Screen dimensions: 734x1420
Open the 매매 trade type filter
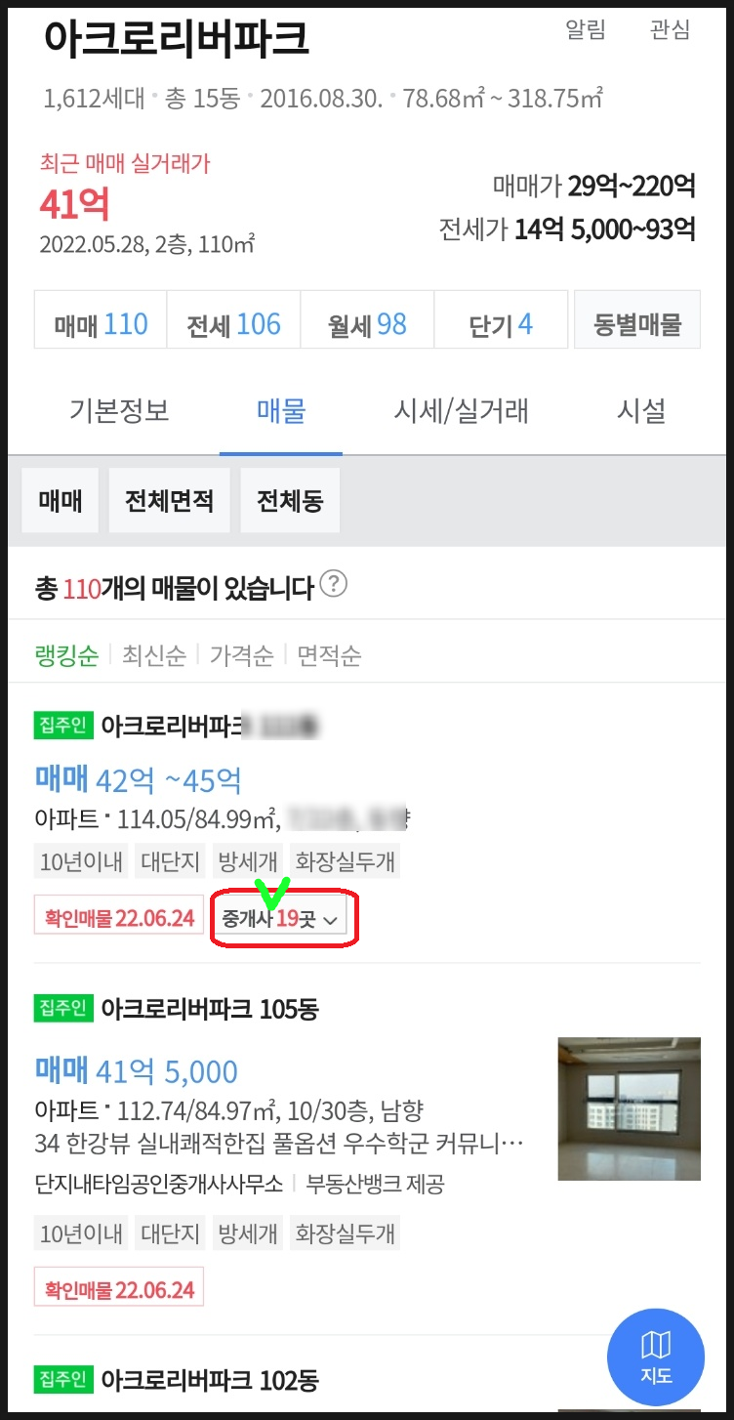[61, 502]
